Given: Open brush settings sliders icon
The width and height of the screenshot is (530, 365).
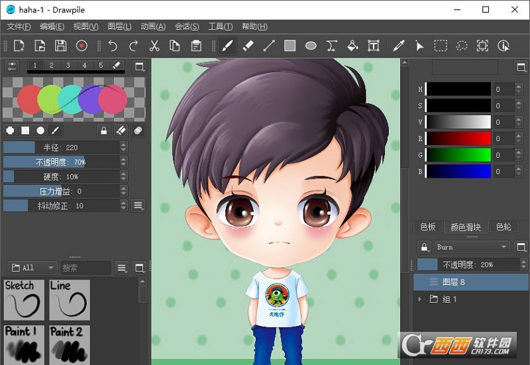Looking at the screenshot, I should (12, 67).
